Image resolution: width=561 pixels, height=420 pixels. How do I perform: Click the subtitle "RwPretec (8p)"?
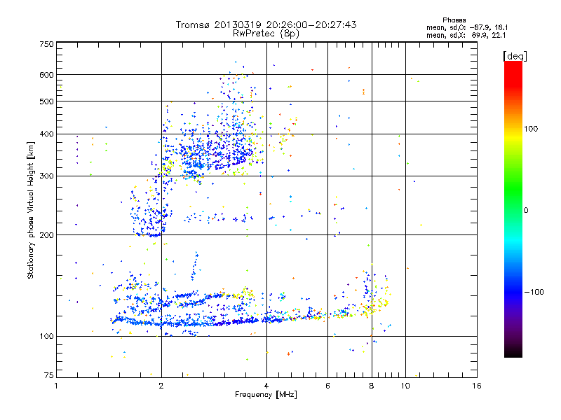tap(266, 34)
